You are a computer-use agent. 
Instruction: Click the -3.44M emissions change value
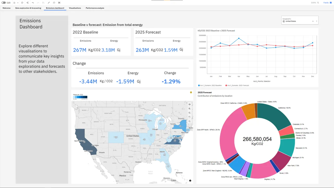click(x=88, y=81)
